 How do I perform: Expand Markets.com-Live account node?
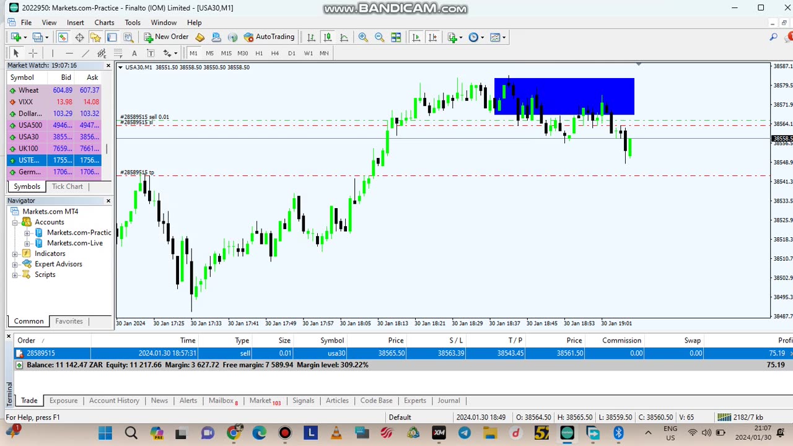pyautogui.click(x=27, y=243)
